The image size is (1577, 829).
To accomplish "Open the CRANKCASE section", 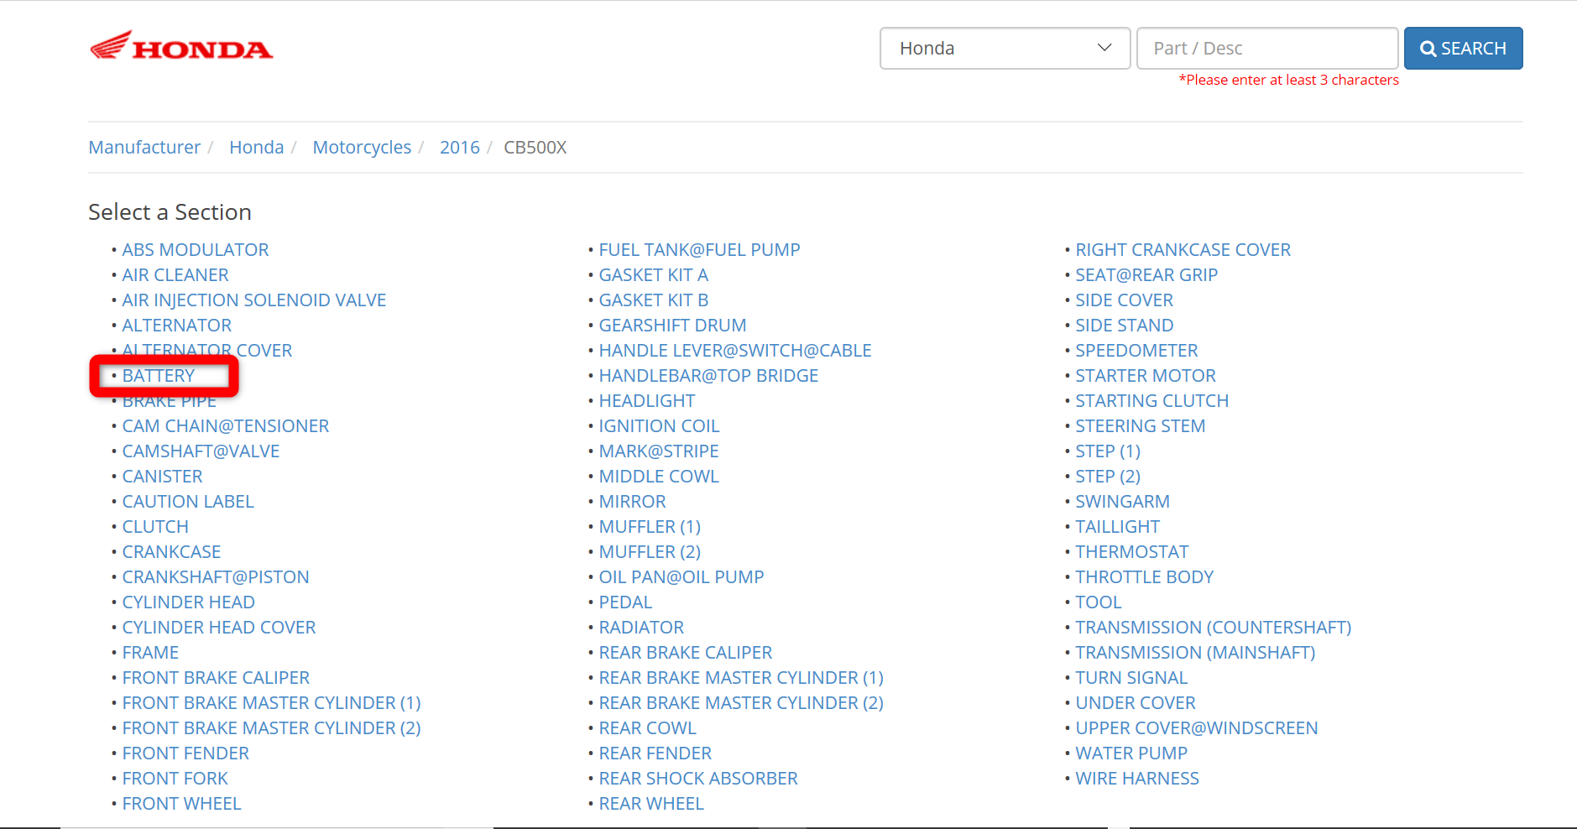I will (x=172, y=552).
